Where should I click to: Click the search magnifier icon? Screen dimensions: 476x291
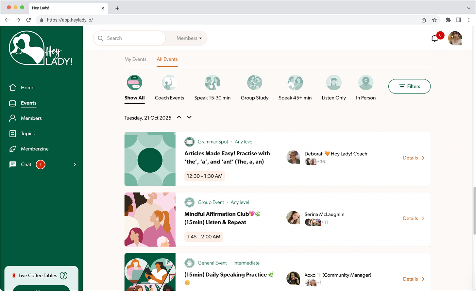(x=100, y=38)
